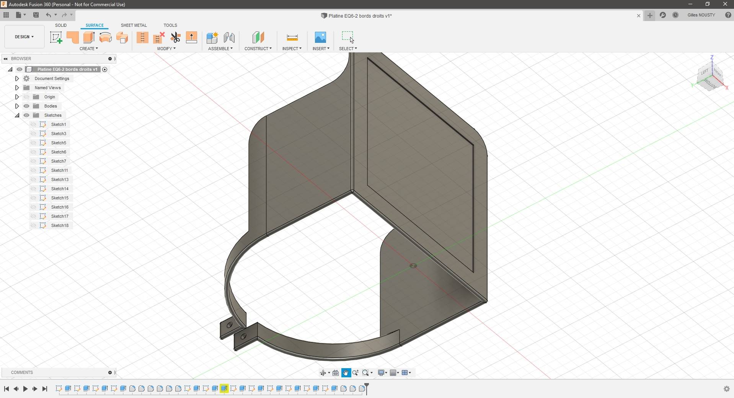
Task: Open the INSERT menu
Action: pyautogui.click(x=321, y=49)
